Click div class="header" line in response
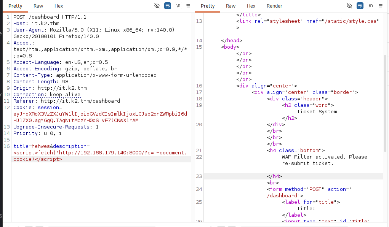 (x=297, y=98)
